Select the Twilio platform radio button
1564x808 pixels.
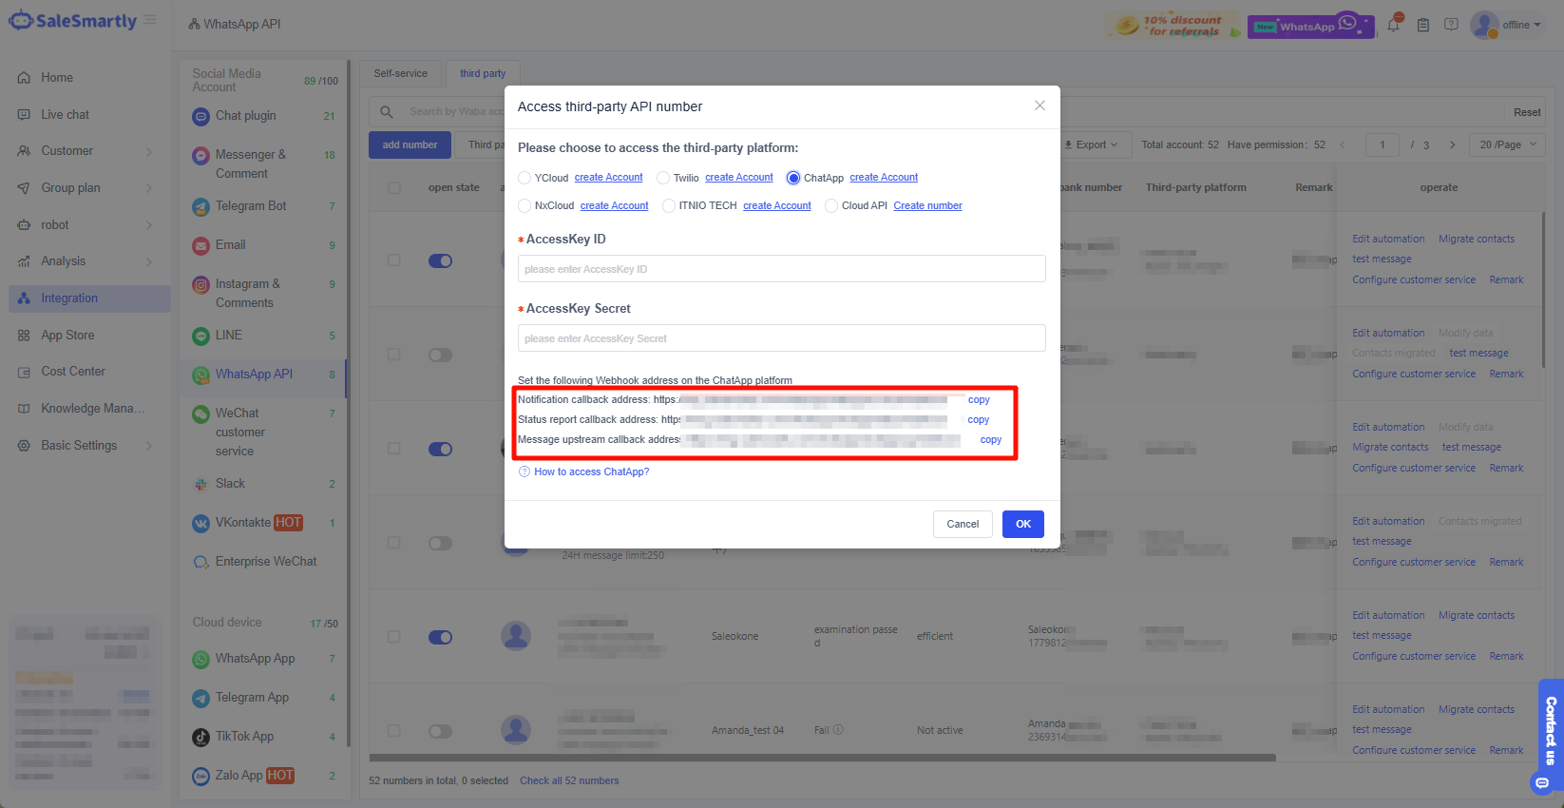[663, 178]
